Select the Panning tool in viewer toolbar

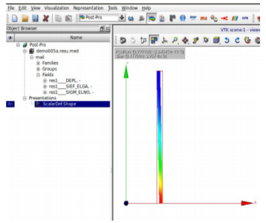pos(185,40)
